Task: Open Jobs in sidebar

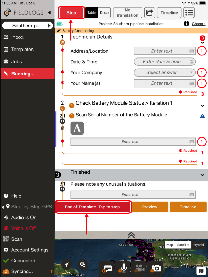Action: (x=16, y=62)
